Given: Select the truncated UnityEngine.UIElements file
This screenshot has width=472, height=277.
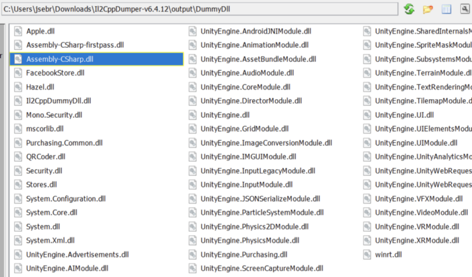Looking at the screenshot, I should 423,129.
